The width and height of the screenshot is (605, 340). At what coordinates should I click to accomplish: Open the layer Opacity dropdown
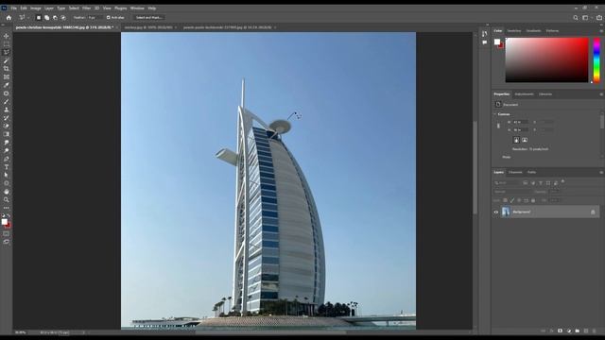[x=555, y=192]
